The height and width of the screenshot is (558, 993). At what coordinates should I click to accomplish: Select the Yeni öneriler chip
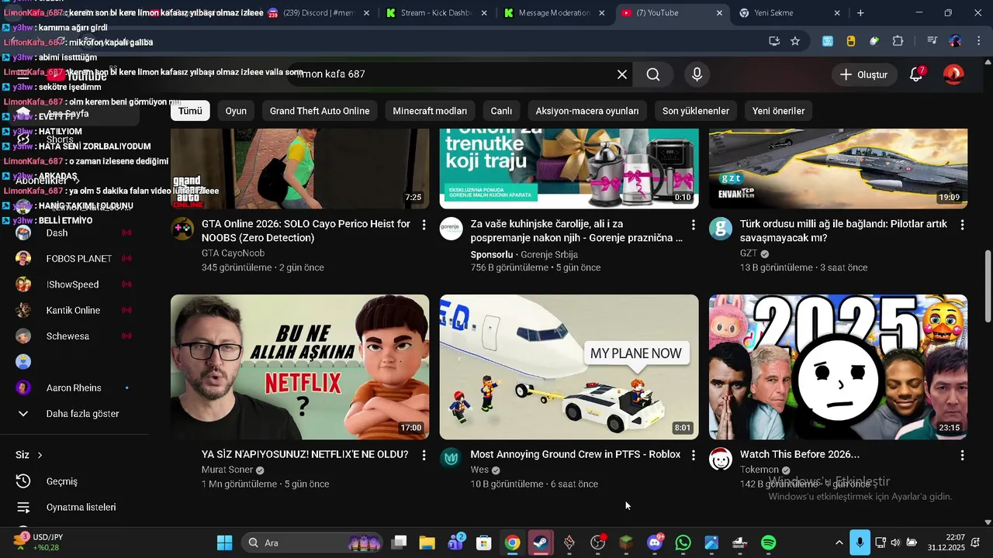(x=778, y=111)
